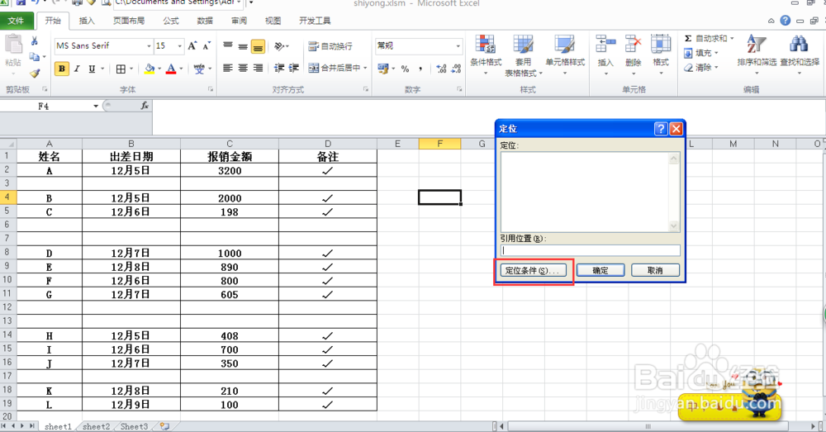Click the 引用位置 reference input field
Screen dimensions: 826x432
click(590, 251)
